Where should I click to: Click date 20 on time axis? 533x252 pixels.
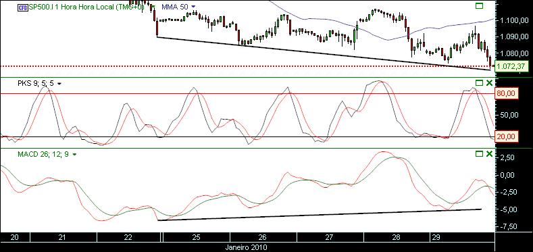tap(14, 237)
